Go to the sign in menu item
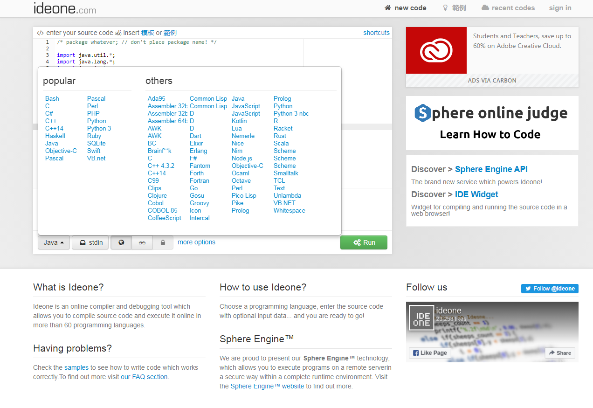593x408 pixels. (560, 8)
